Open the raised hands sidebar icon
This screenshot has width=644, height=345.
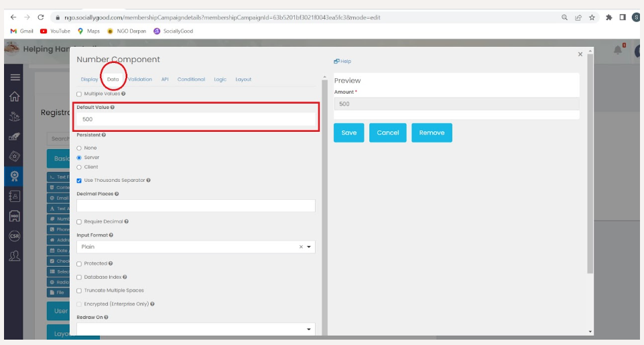pos(14,117)
